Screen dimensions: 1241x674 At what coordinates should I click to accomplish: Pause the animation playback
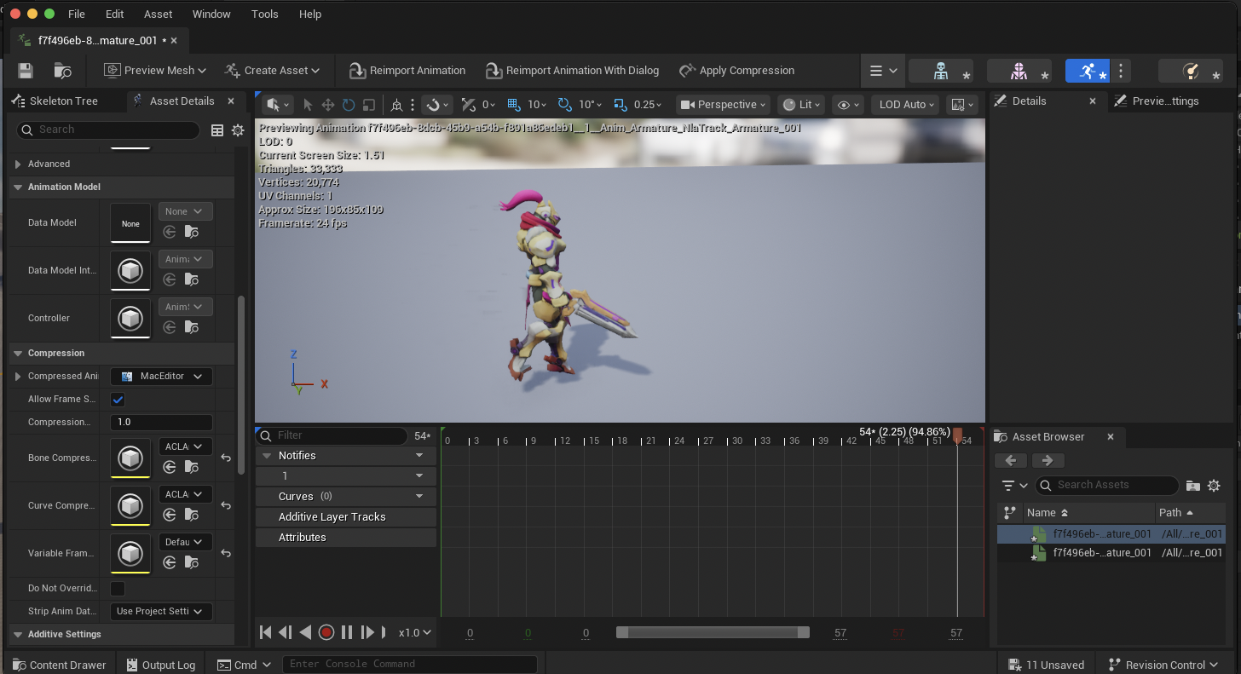[347, 632]
